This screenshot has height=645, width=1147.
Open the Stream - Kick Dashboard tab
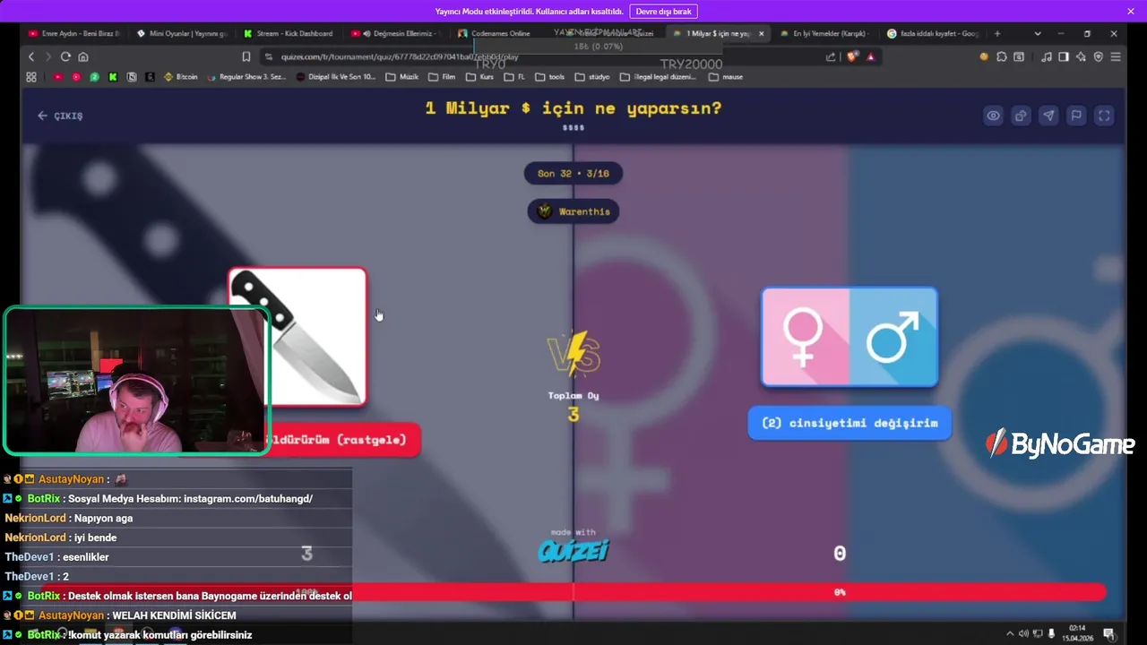289,34
